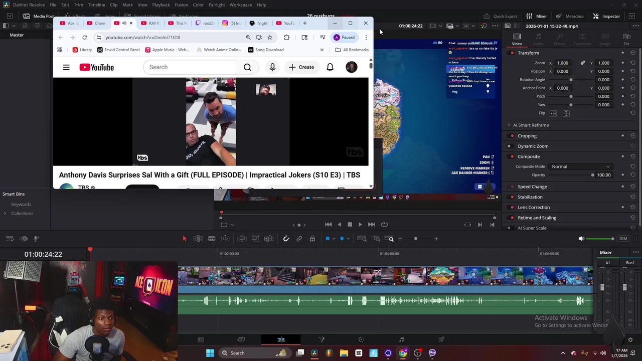
Task: Open YouTube hamburger guide menu
Action: pos(66,67)
